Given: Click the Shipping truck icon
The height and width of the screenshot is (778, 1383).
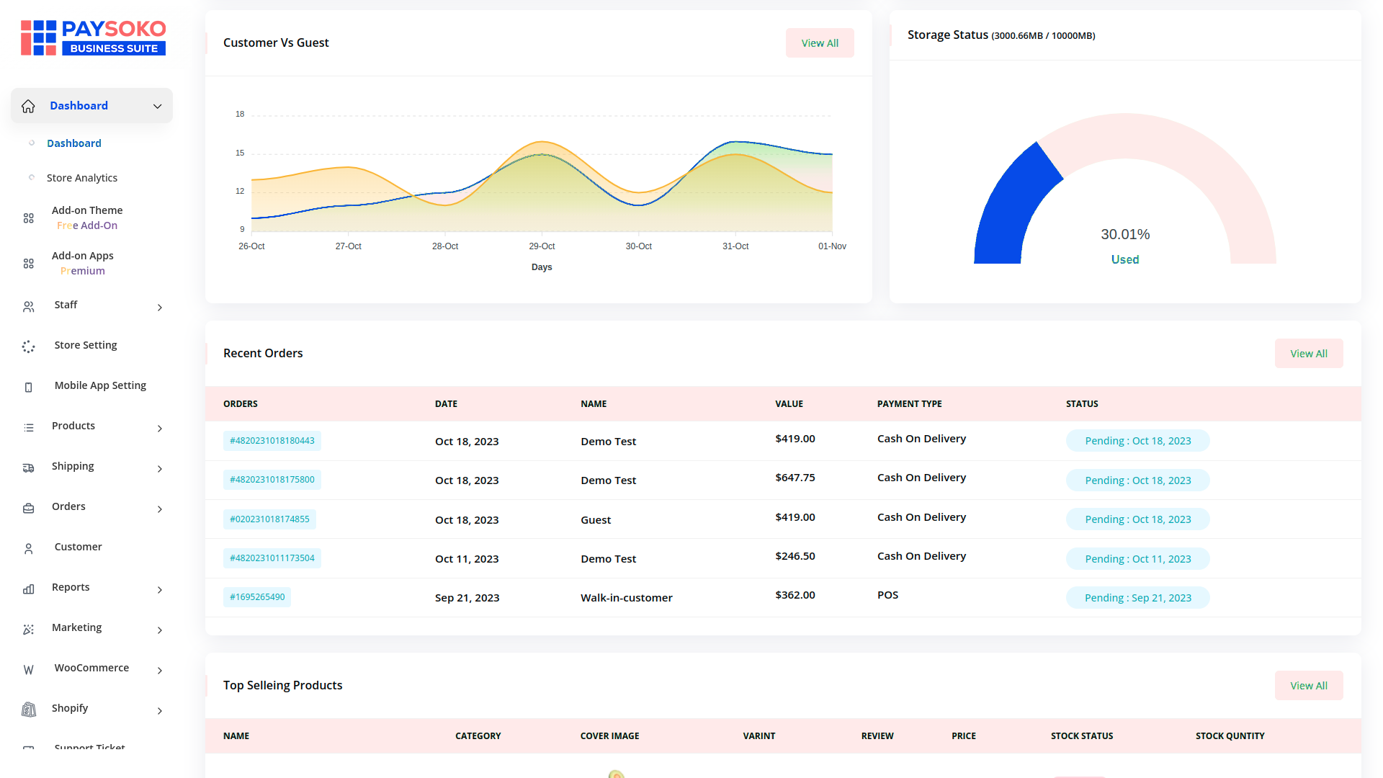Looking at the screenshot, I should click(28, 468).
